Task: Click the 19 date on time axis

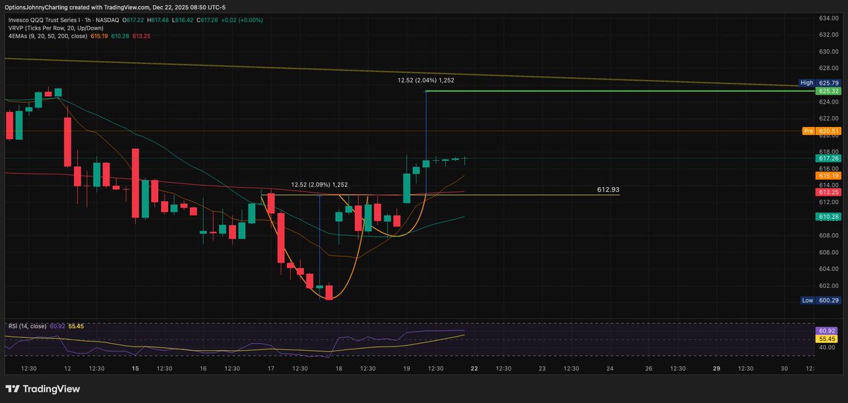Action: pyautogui.click(x=406, y=368)
